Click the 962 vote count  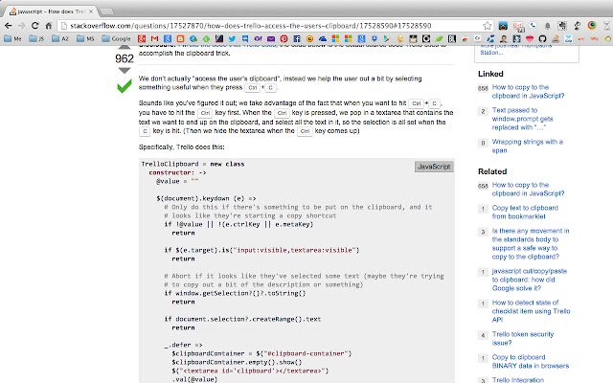pyautogui.click(x=125, y=58)
